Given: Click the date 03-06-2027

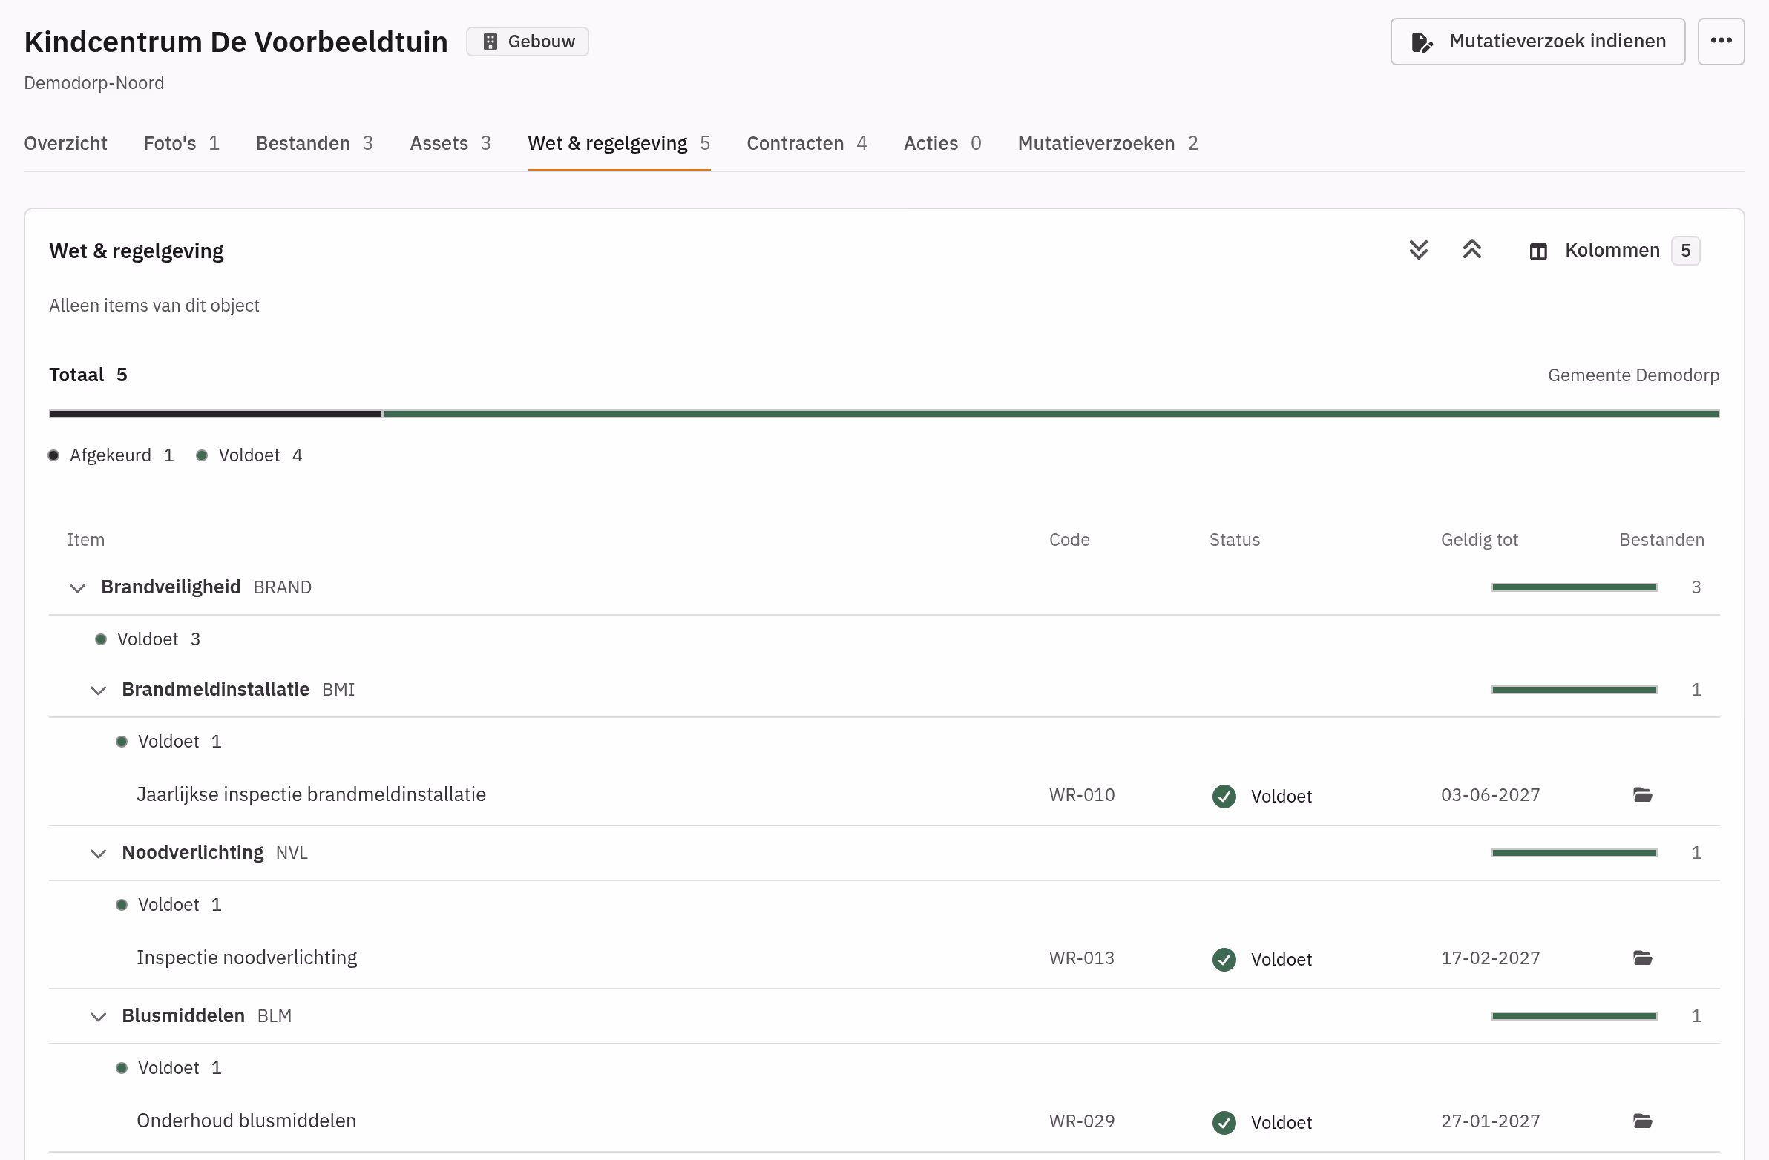Looking at the screenshot, I should 1490,795.
